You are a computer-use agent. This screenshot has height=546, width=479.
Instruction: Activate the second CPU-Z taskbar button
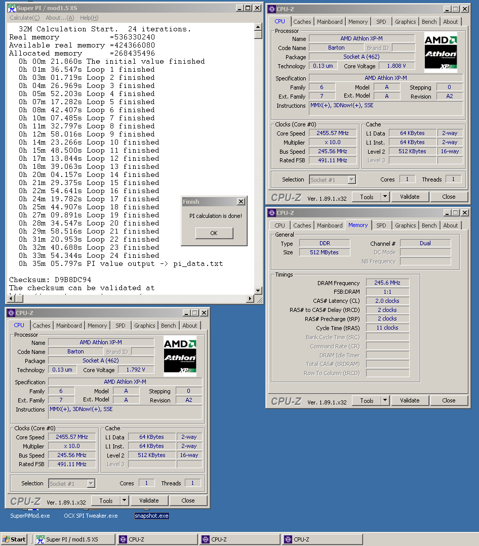pos(240,539)
